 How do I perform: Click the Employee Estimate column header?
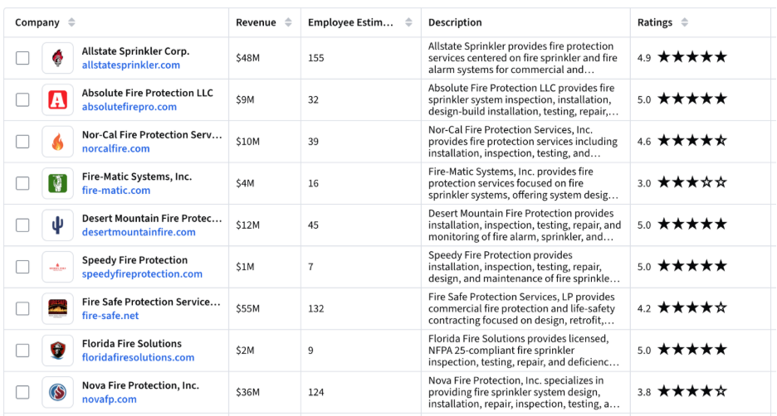350,22
